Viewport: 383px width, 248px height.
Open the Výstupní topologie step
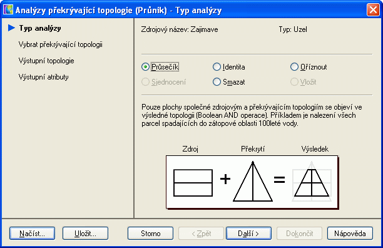[x=46, y=61]
